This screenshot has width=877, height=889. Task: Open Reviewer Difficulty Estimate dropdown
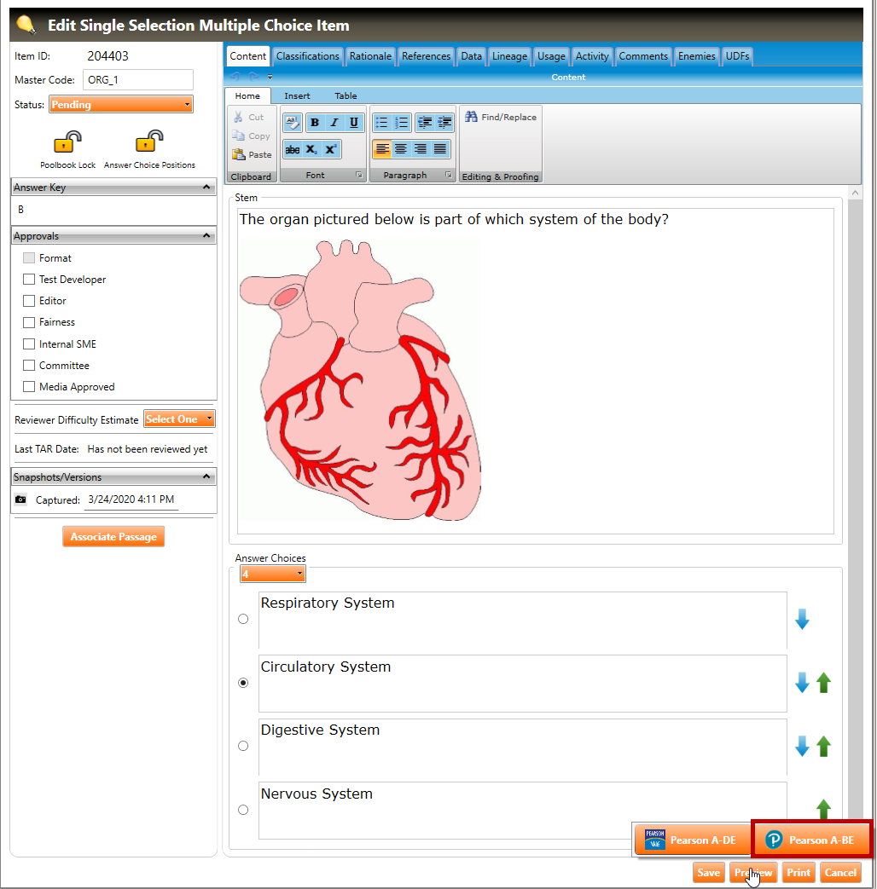coord(179,419)
